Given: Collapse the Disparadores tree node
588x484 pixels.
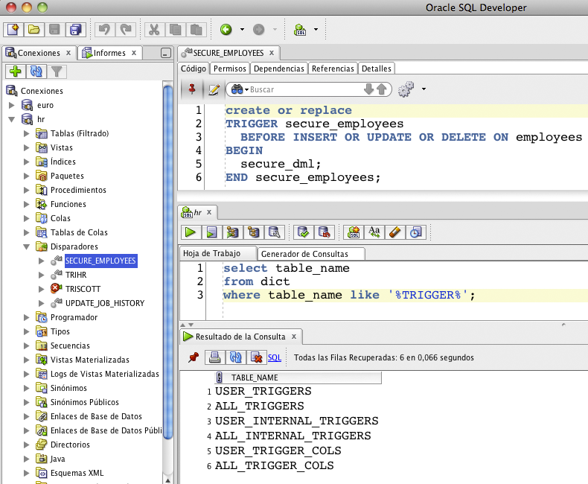Looking at the screenshot, I should (27, 246).
